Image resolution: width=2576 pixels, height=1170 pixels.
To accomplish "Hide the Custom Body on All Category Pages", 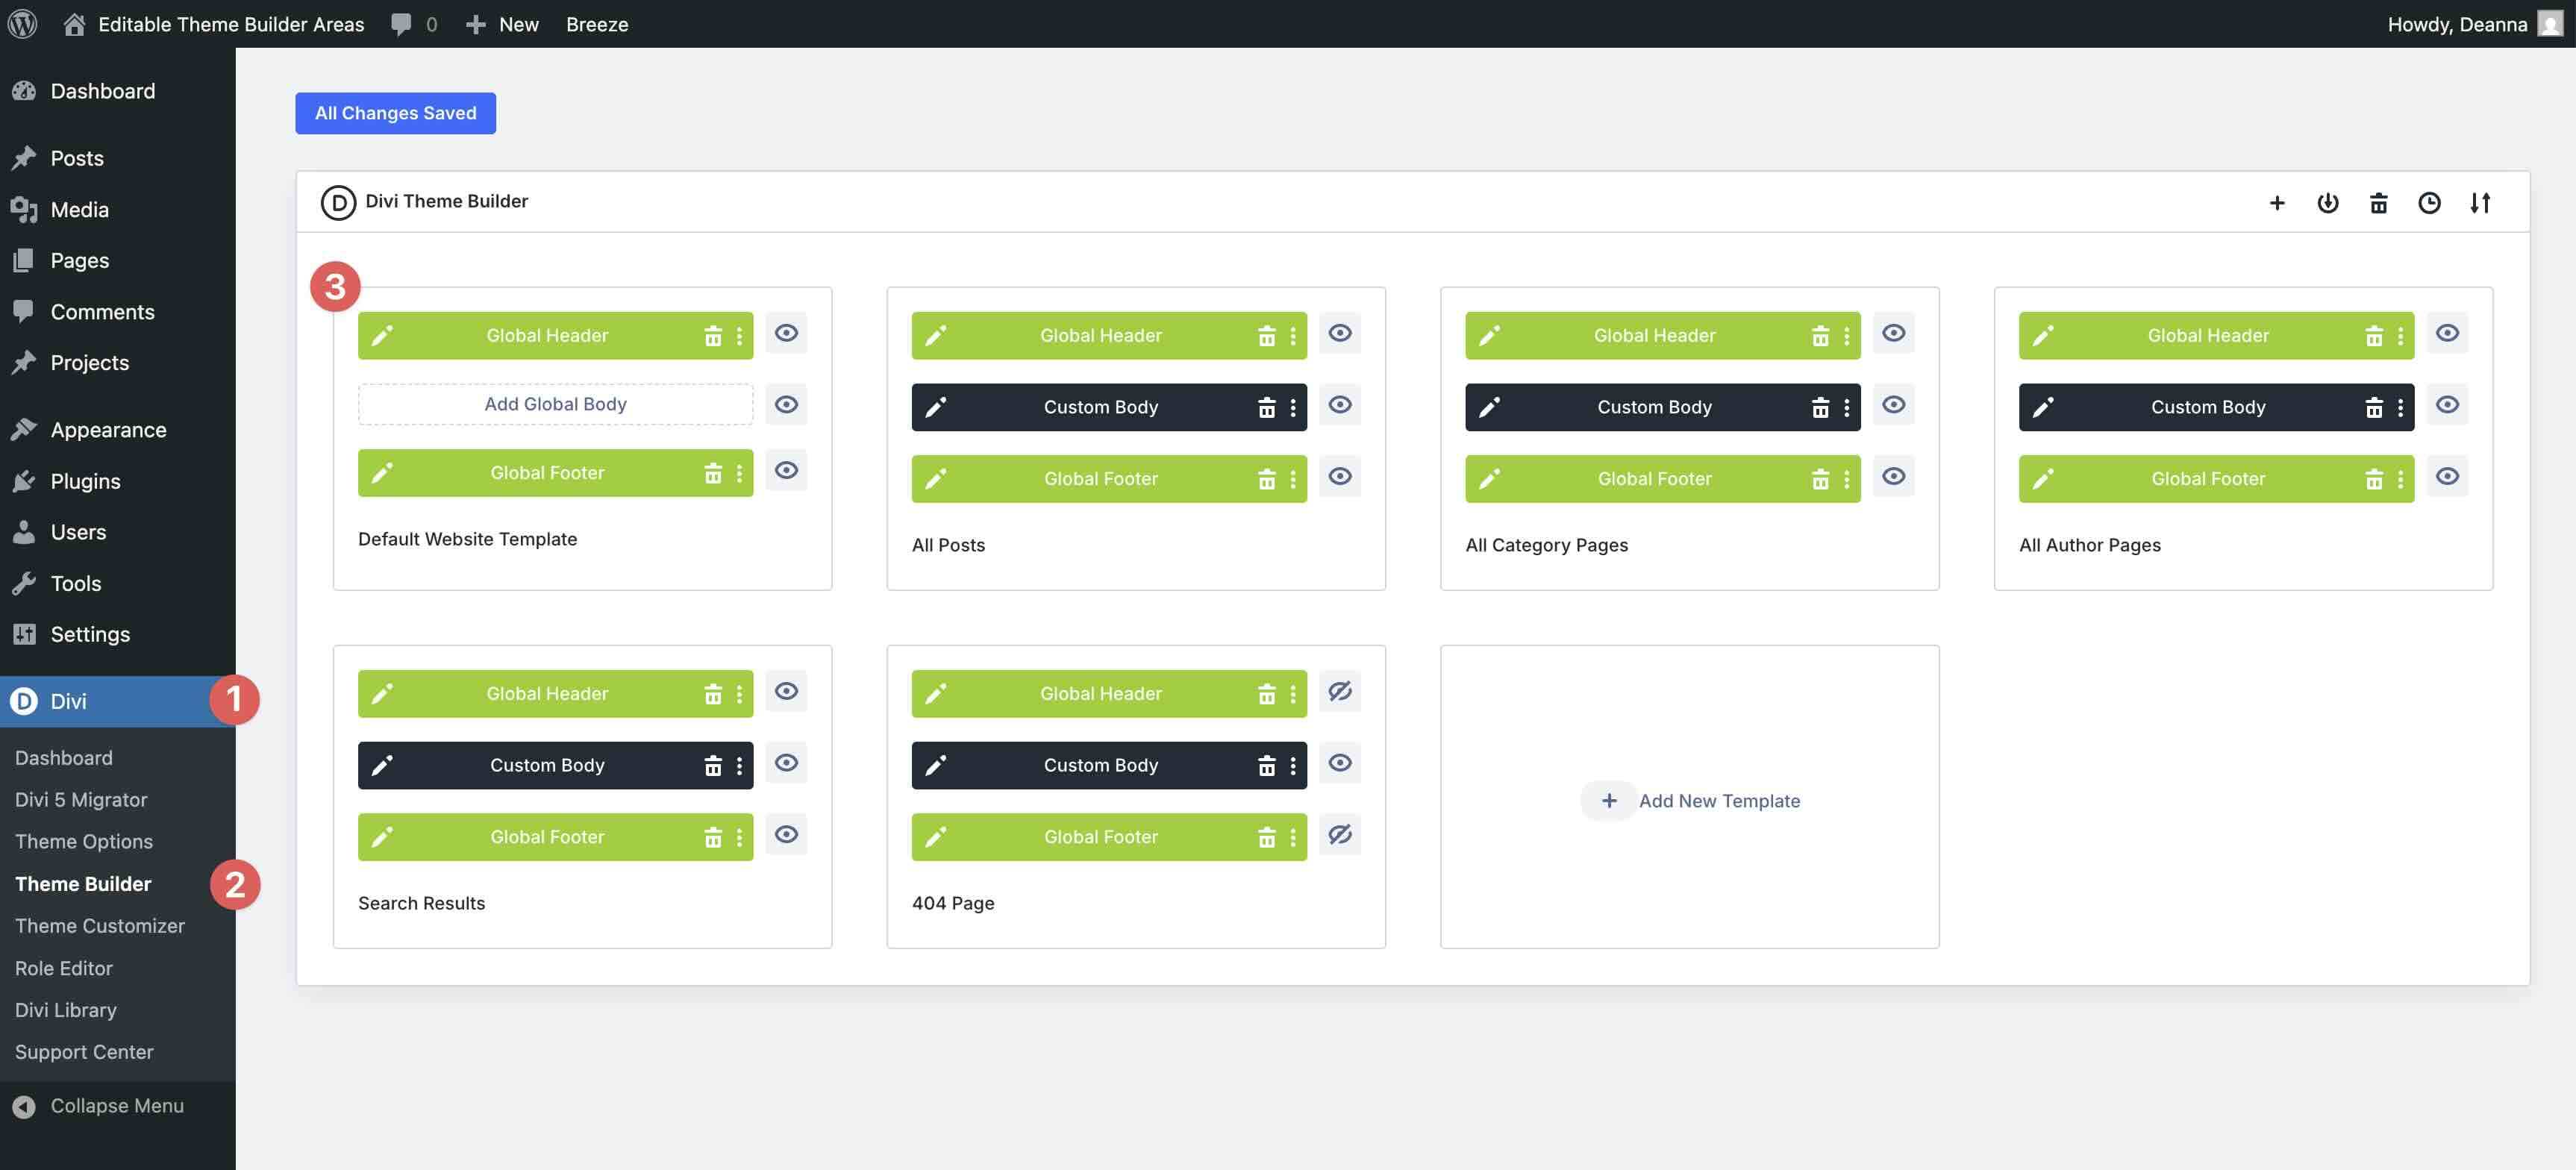I will [1893, 406].
